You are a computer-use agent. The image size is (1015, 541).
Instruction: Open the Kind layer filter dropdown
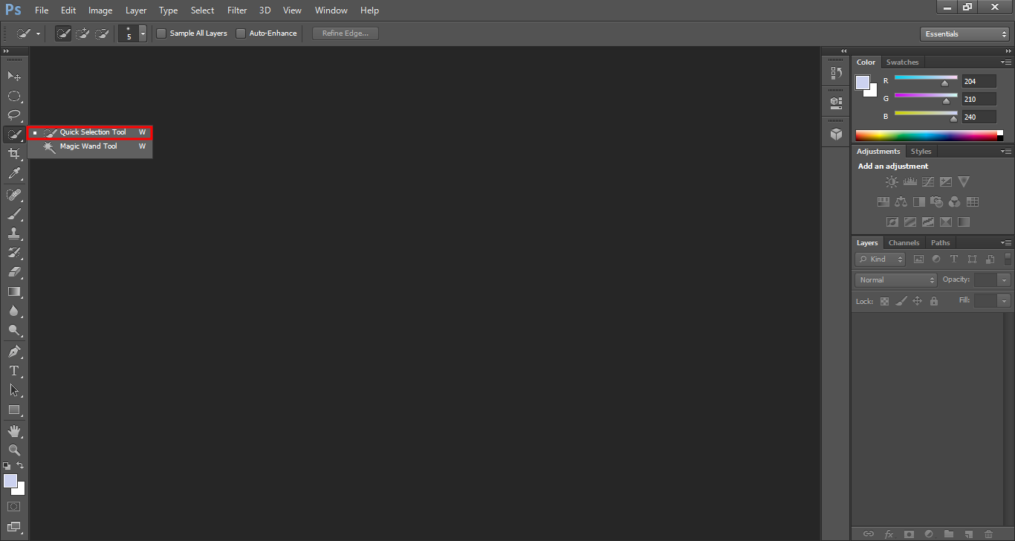click(880, 259)
